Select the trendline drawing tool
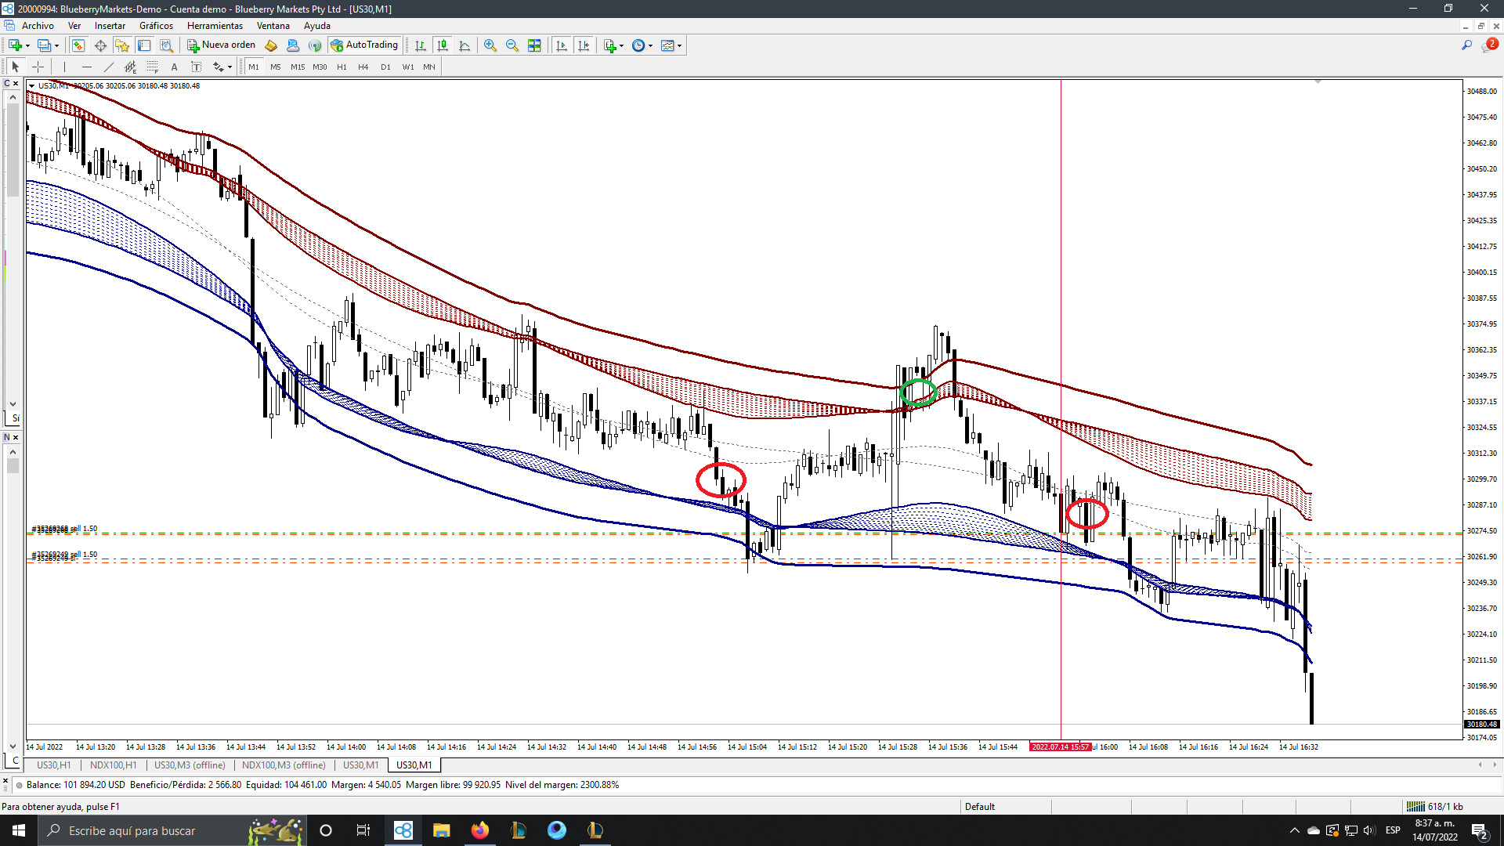 (109, 67)
